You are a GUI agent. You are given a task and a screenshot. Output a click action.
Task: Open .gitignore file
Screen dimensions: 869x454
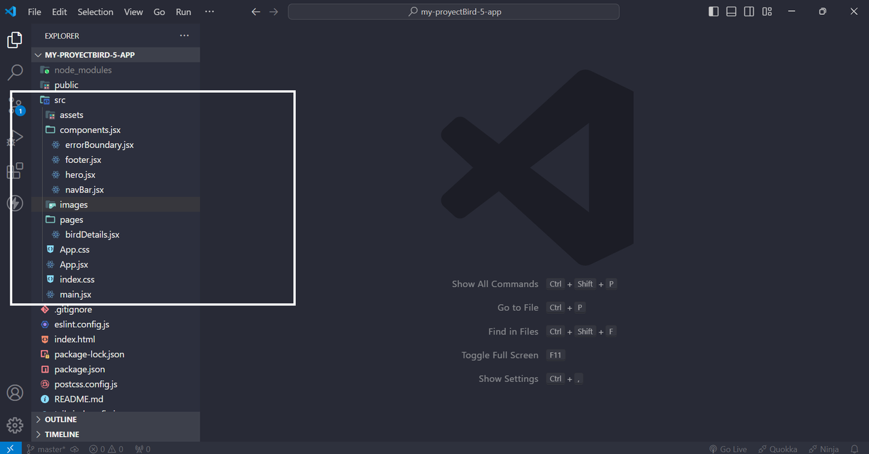pos(115,309)
